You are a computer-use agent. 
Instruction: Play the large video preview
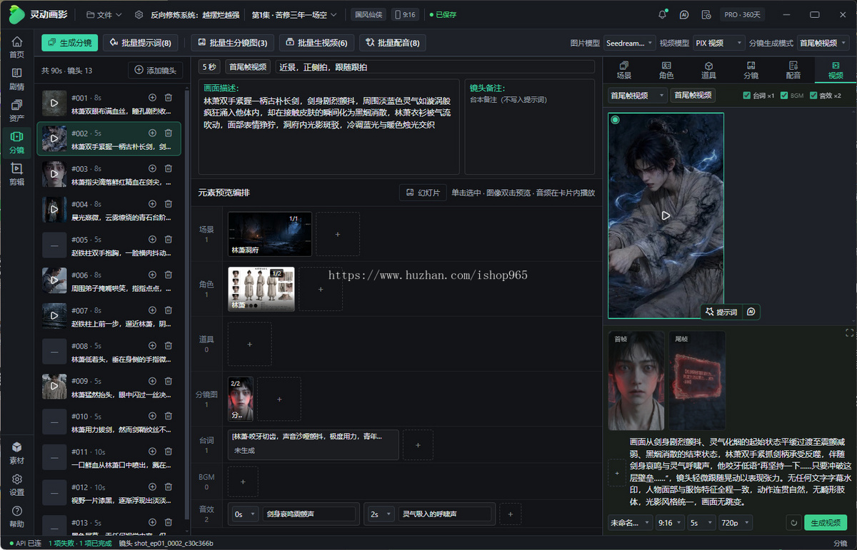[666, 215]
